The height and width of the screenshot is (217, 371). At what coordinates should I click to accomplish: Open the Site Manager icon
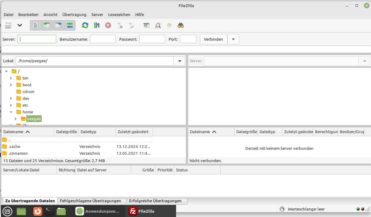click(8, 25)
